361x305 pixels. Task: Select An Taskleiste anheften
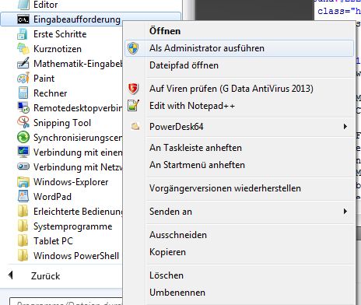coord(195,148)
